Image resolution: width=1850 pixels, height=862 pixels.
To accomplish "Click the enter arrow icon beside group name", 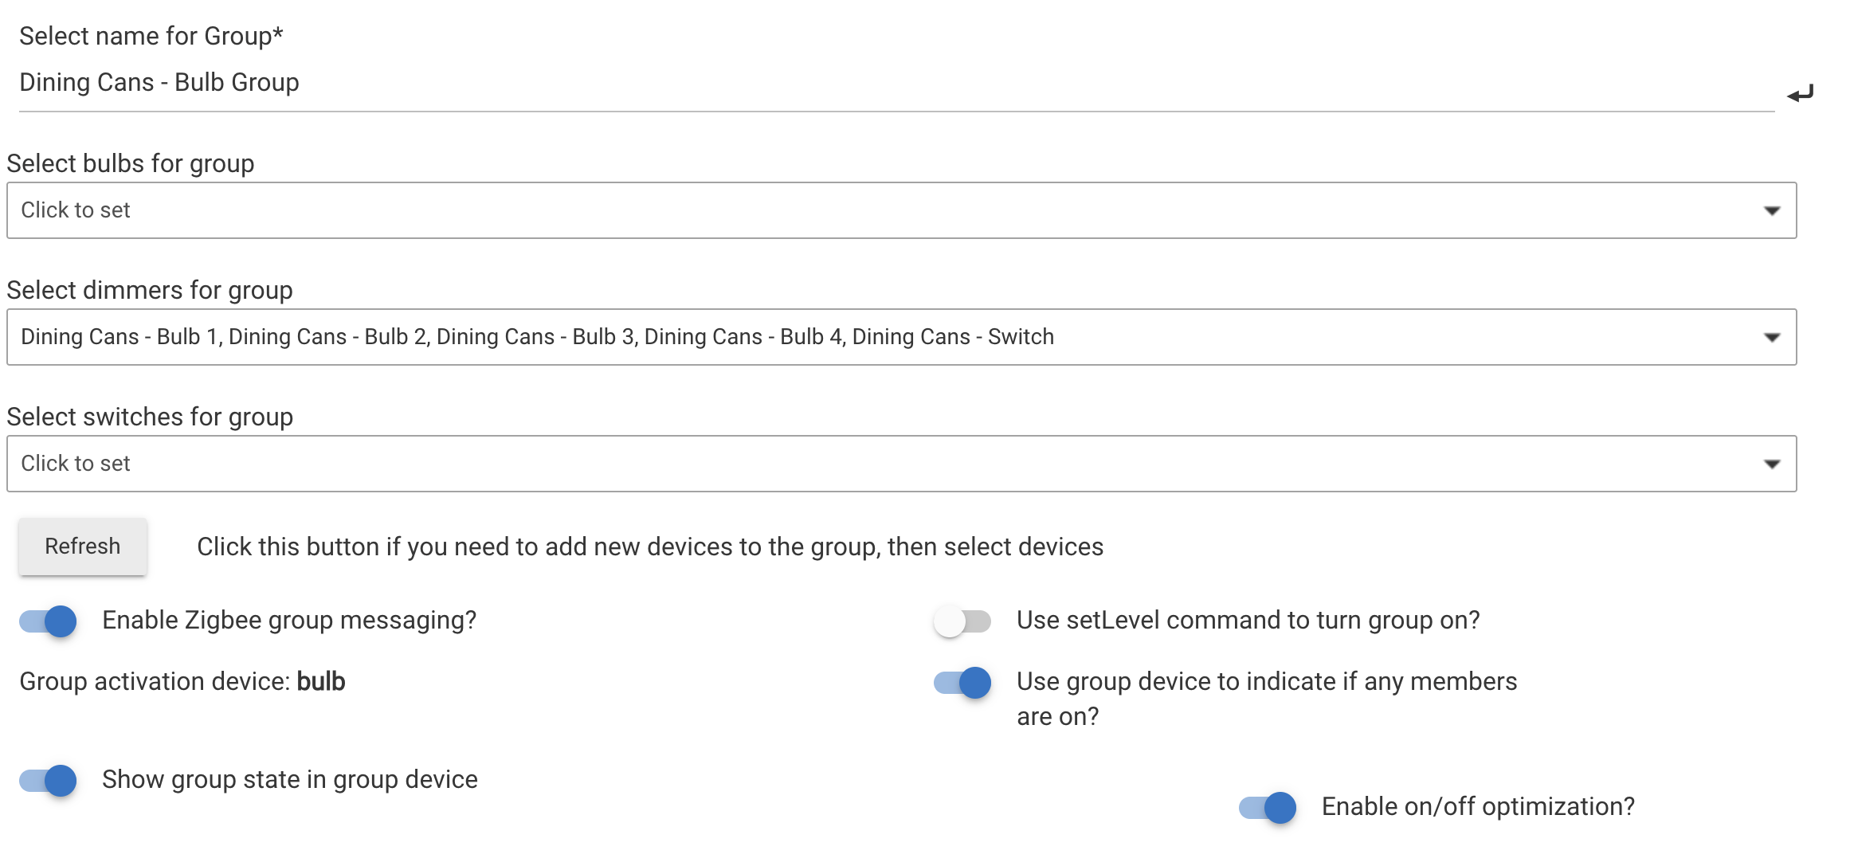I will tap(1799, 94).
